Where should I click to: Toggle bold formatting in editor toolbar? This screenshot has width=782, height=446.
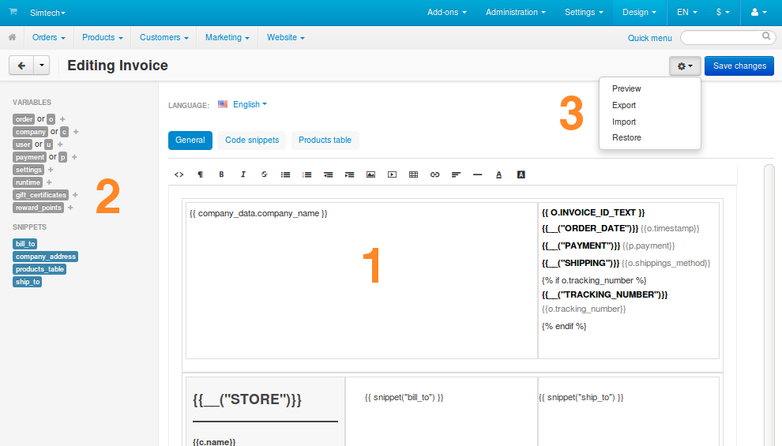point(221,174)
